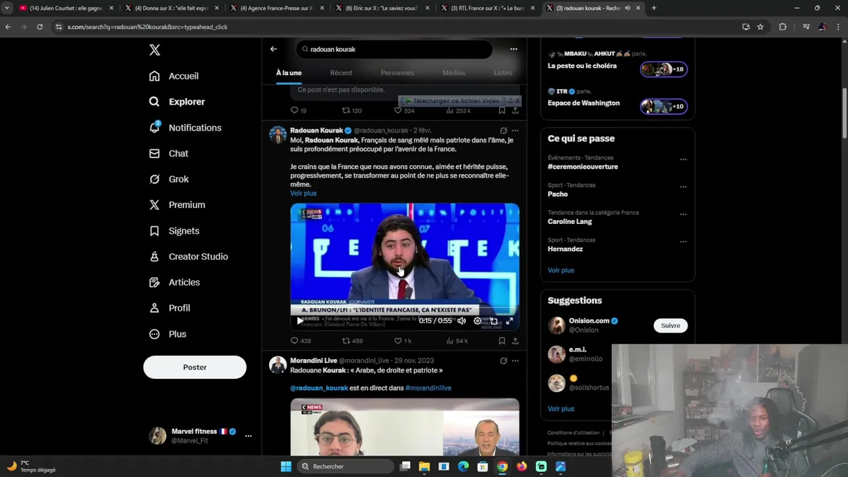
Task: Open Creator Studio in the sidebar
Action: coord(189,256)
